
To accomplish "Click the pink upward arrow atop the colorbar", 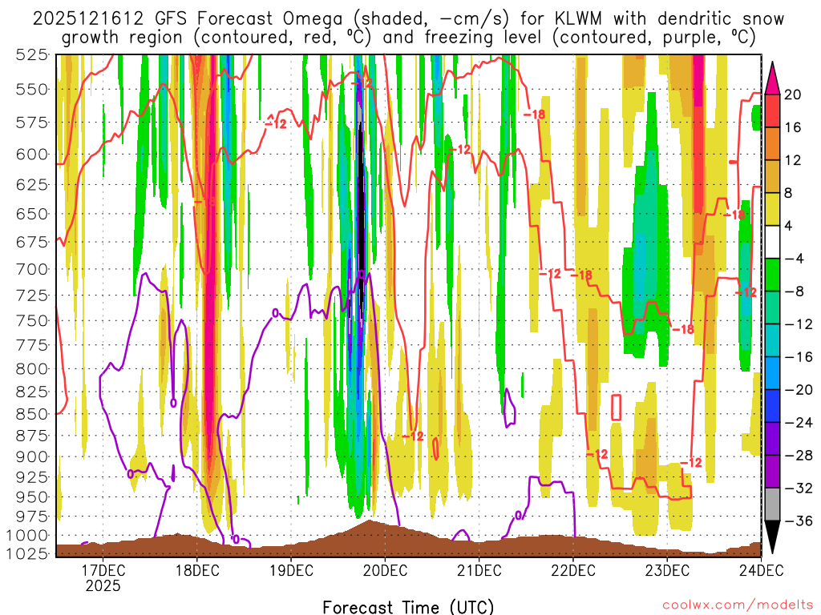I will [x=772, y=78].
